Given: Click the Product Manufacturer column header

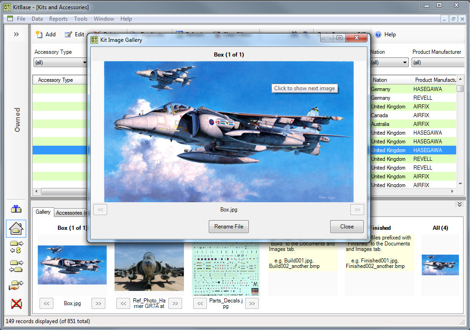Looking at the screenshot, I should tap(433, 80).
